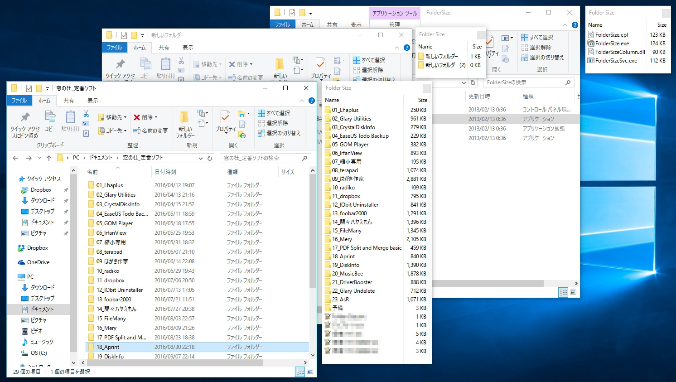Click the コピー (Copy) icon in front window
Viewport: 676px width, 382px height.
click(x=50, y=121)
